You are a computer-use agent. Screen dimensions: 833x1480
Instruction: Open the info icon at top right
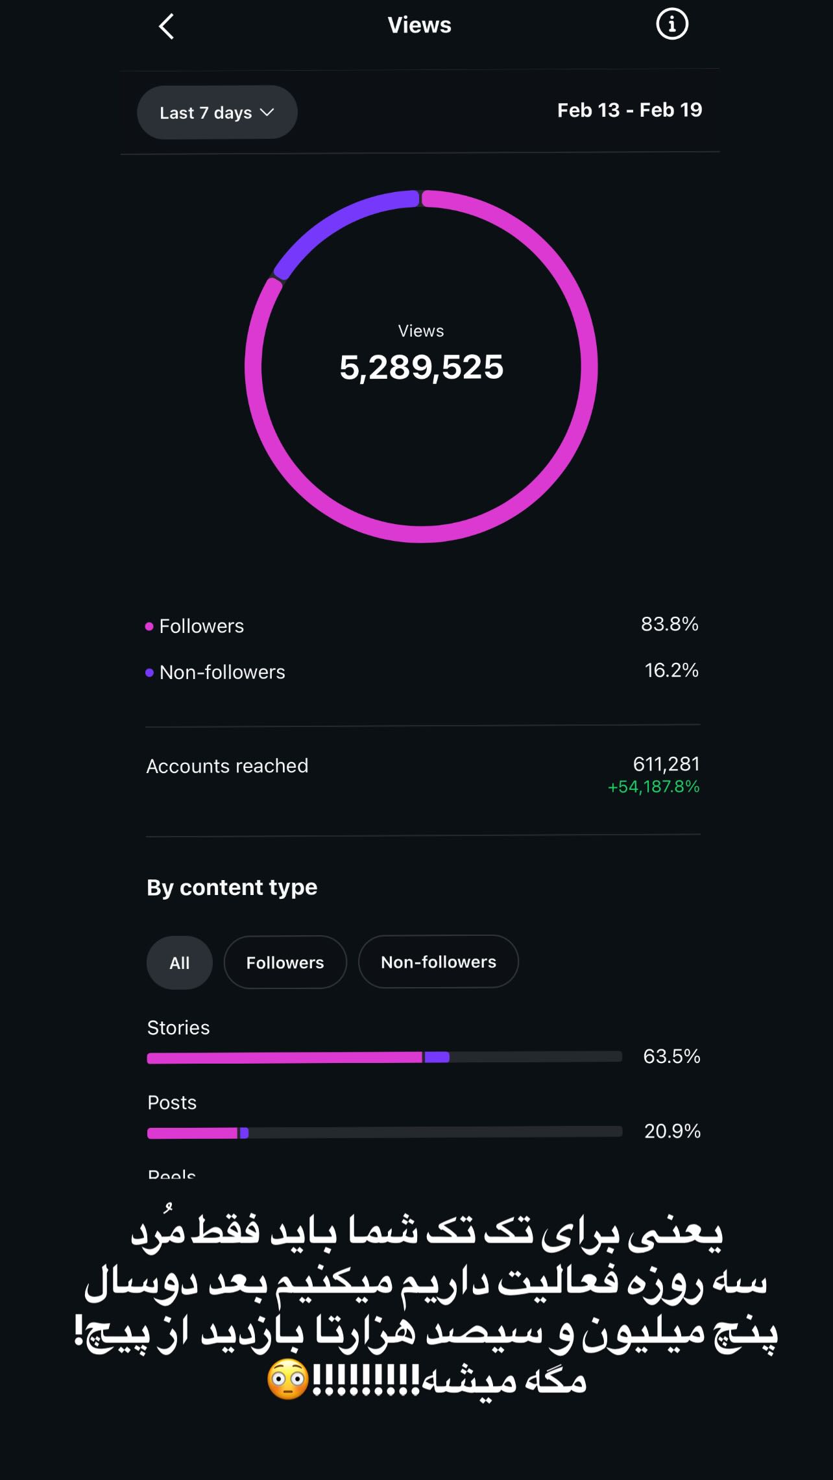(x=672, y=25)
